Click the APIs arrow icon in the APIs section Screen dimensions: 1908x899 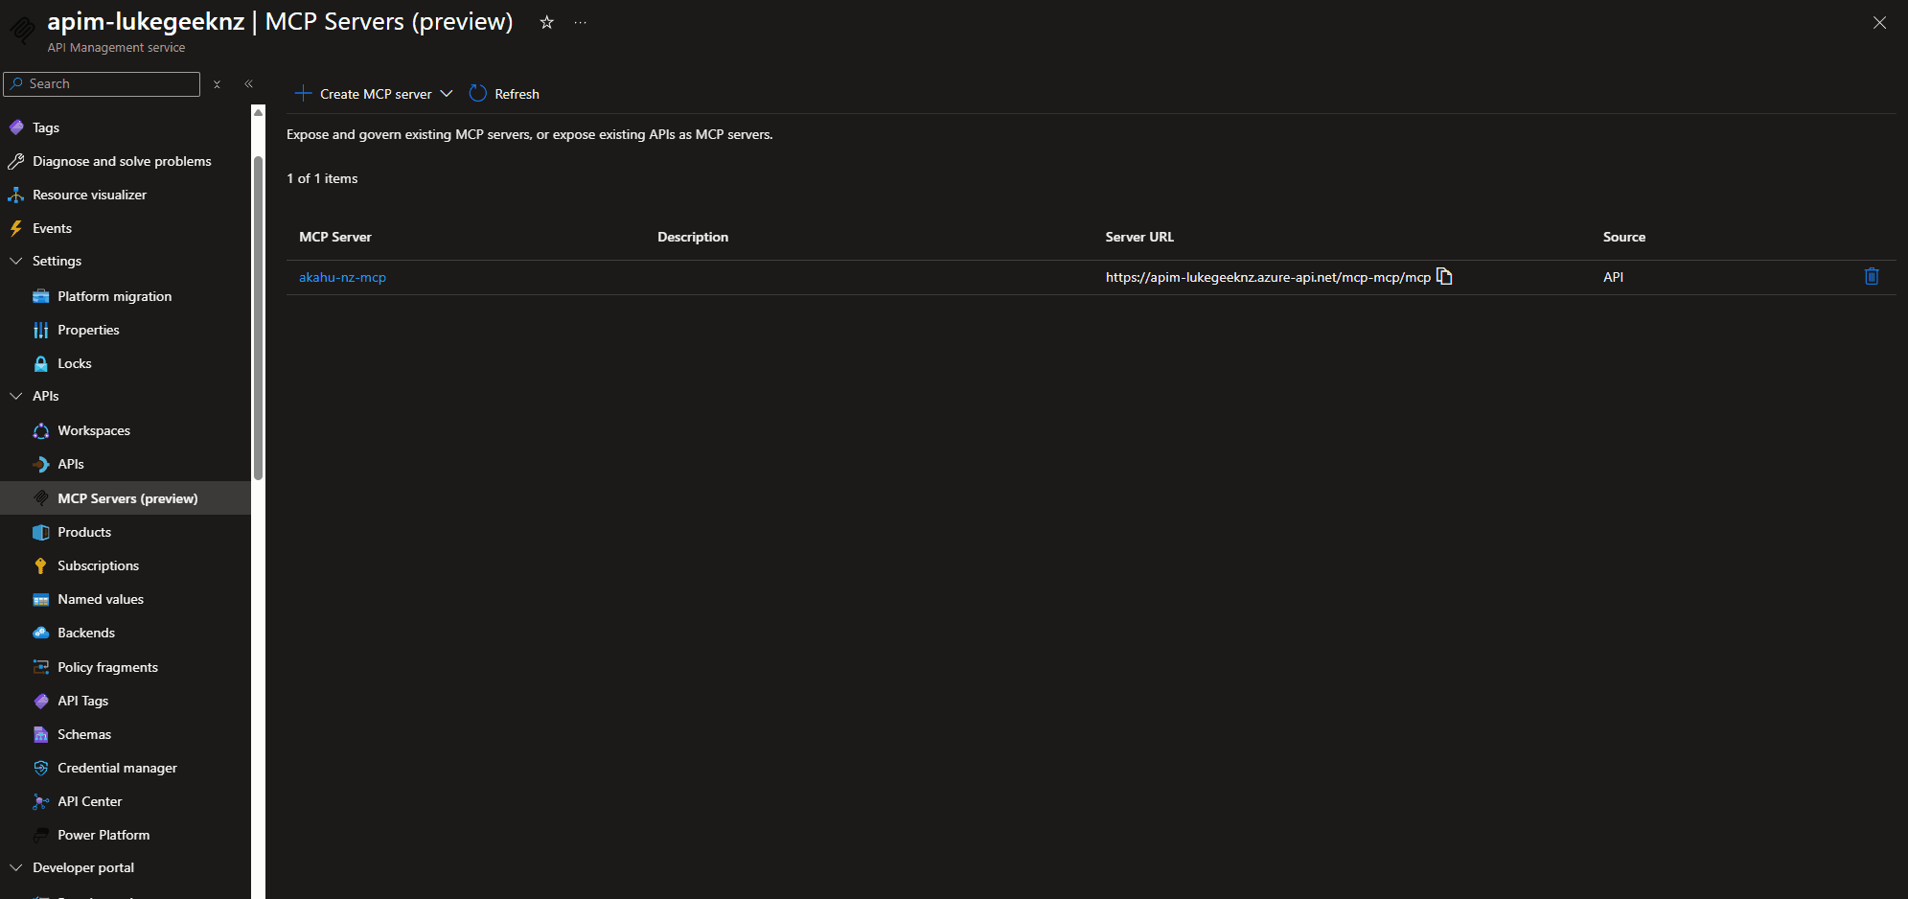(41, 464)
